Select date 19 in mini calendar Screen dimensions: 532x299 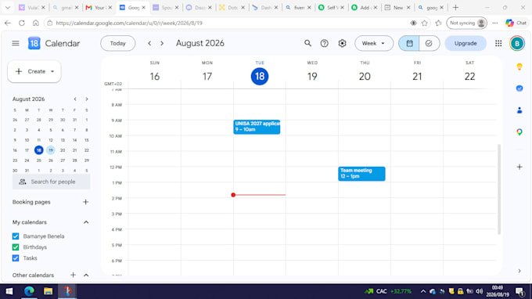[51, 150]
